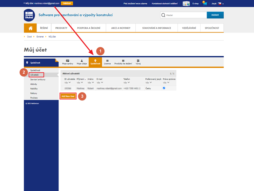Expand Příjmení filter dropdown
Screen dimensions: 254x191
(82, 82)
